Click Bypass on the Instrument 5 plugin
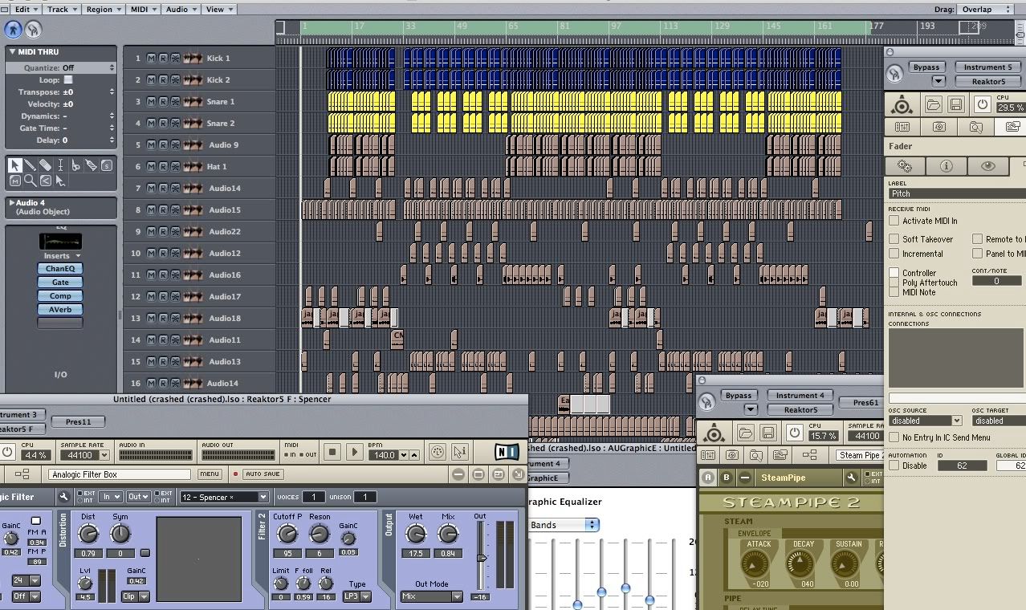 pos(926,67)
